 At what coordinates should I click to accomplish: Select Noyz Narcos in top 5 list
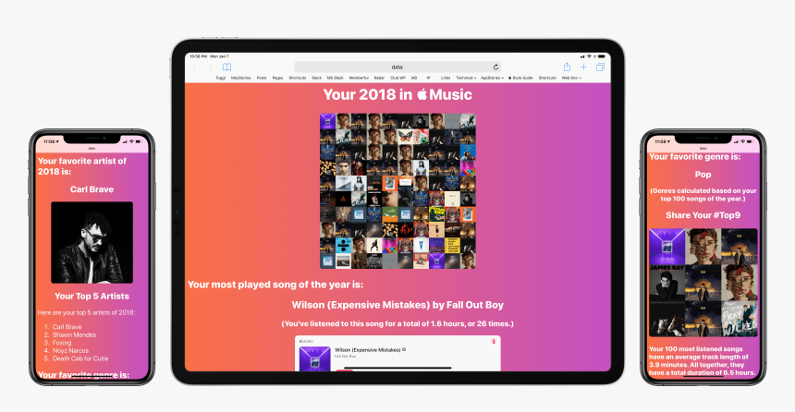70,351
